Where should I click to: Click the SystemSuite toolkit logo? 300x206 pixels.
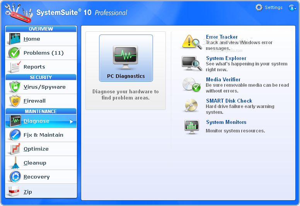19,13
